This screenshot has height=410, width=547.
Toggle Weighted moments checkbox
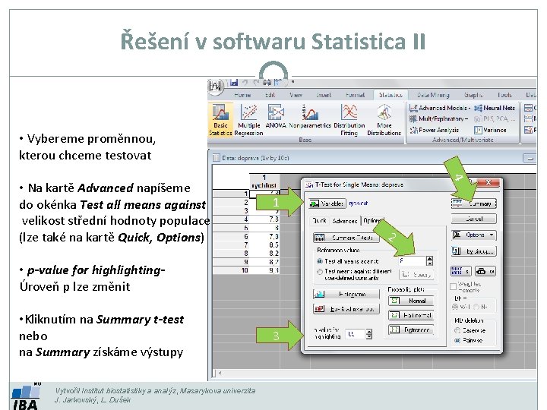pyautogui.click(x=453, y=286)
